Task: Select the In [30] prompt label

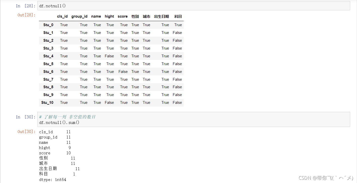Action: pos(25,117)
